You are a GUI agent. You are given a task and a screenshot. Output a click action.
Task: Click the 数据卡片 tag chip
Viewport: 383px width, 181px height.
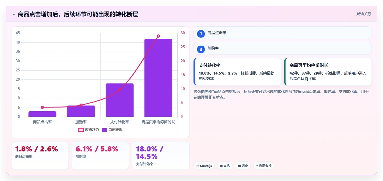pos(264,166)
